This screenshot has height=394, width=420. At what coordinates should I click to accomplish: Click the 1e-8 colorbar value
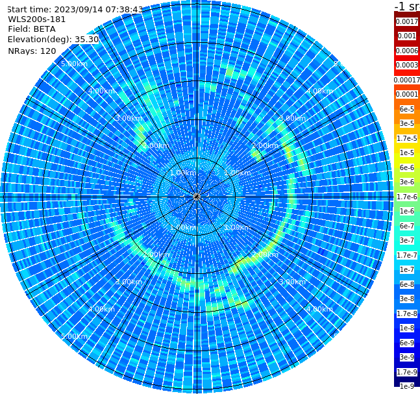pos(406,328)
